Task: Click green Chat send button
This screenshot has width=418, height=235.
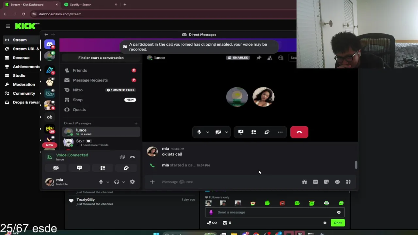Action: click(338, 223)
